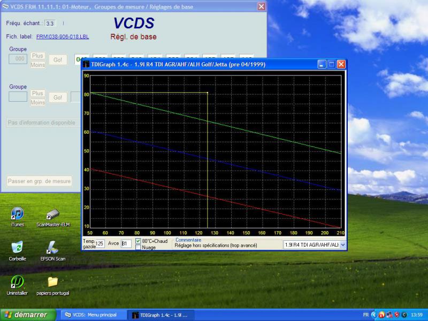Click the VCDS window title bar icon
The image size is (428, 321).
pyautogui.click(x=5, y=6)
